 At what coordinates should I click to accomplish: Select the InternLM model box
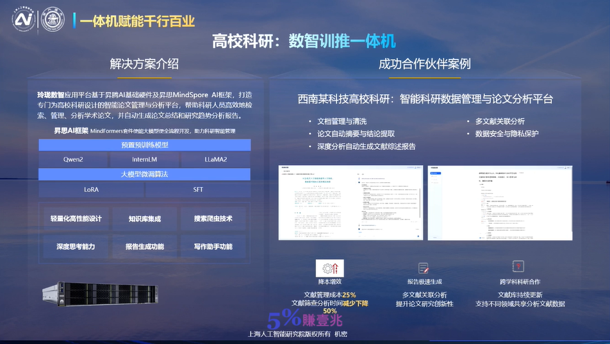144,159
